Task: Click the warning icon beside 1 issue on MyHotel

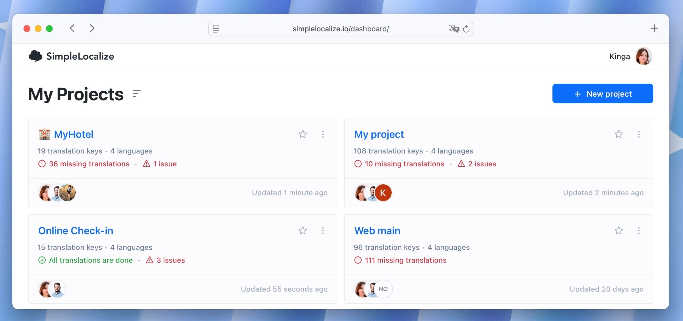Action: point(147,164)
